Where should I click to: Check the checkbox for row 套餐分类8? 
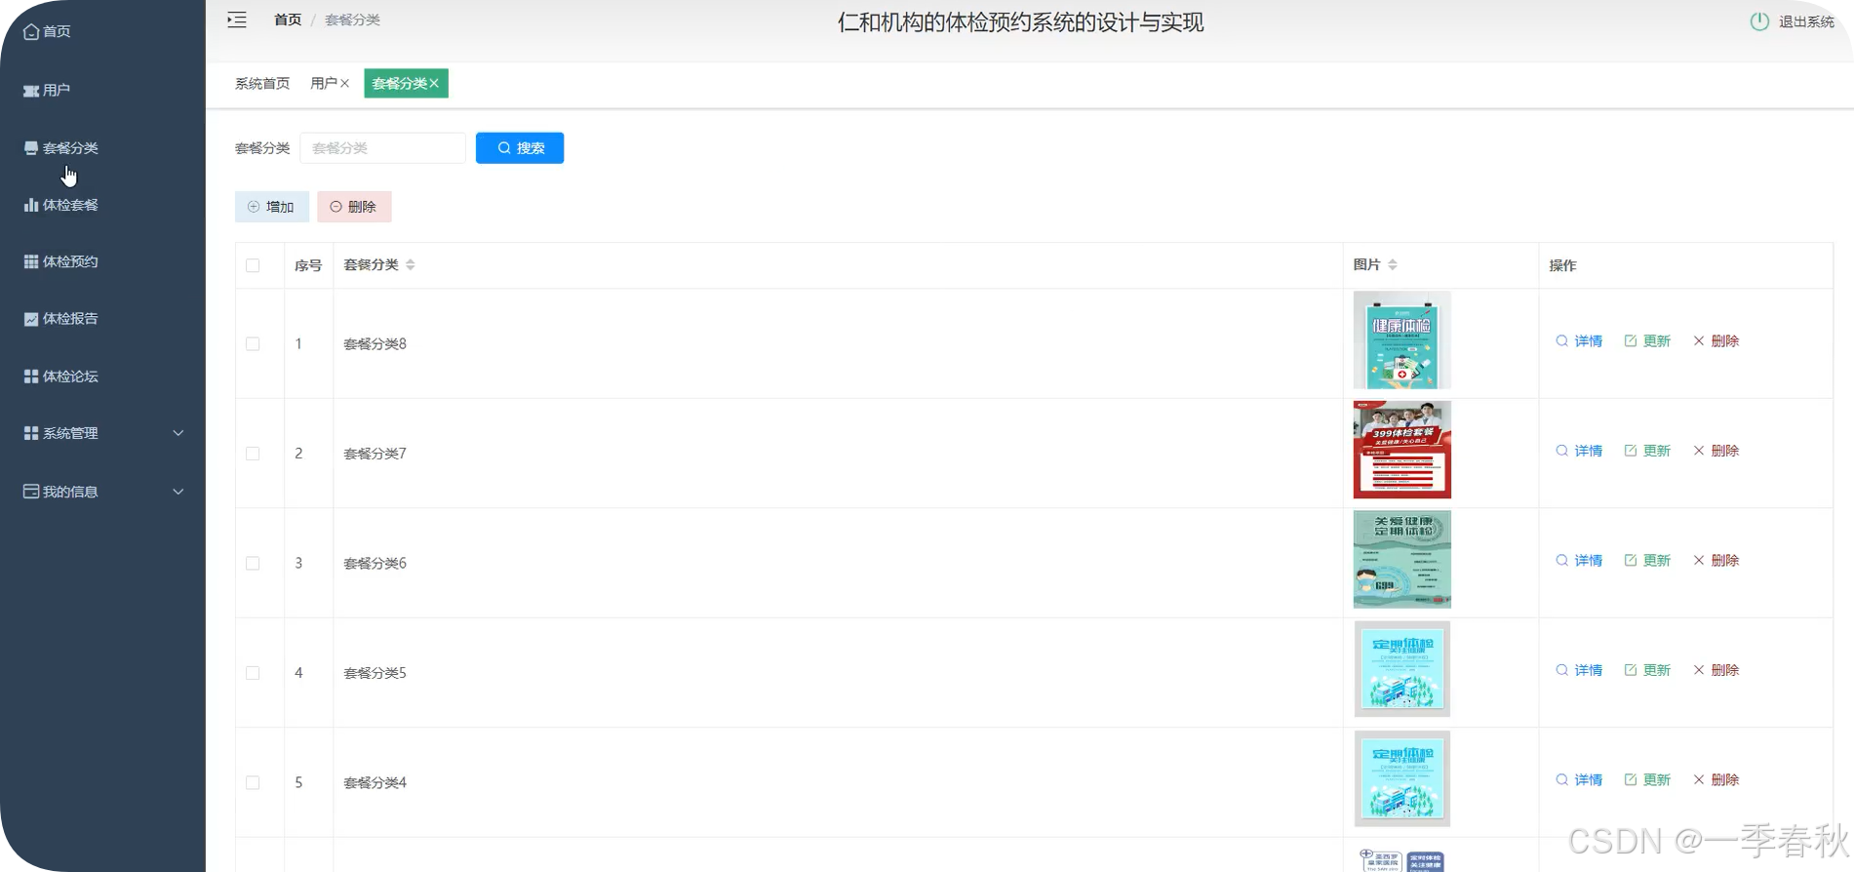pyautogui.click(x=253, y=344)
